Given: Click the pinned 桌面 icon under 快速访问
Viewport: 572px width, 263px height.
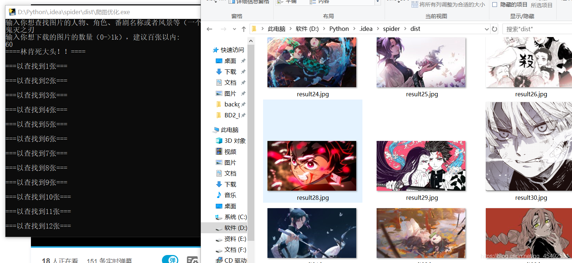Looking at the screenshot, I should (219, 61).
